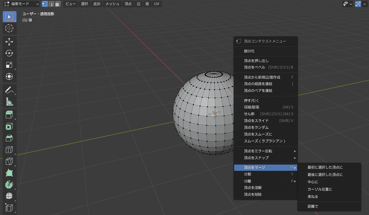369x215 pixels.
Task: Pick the Rotate tool in the toolbar
Action: (9, 53)
